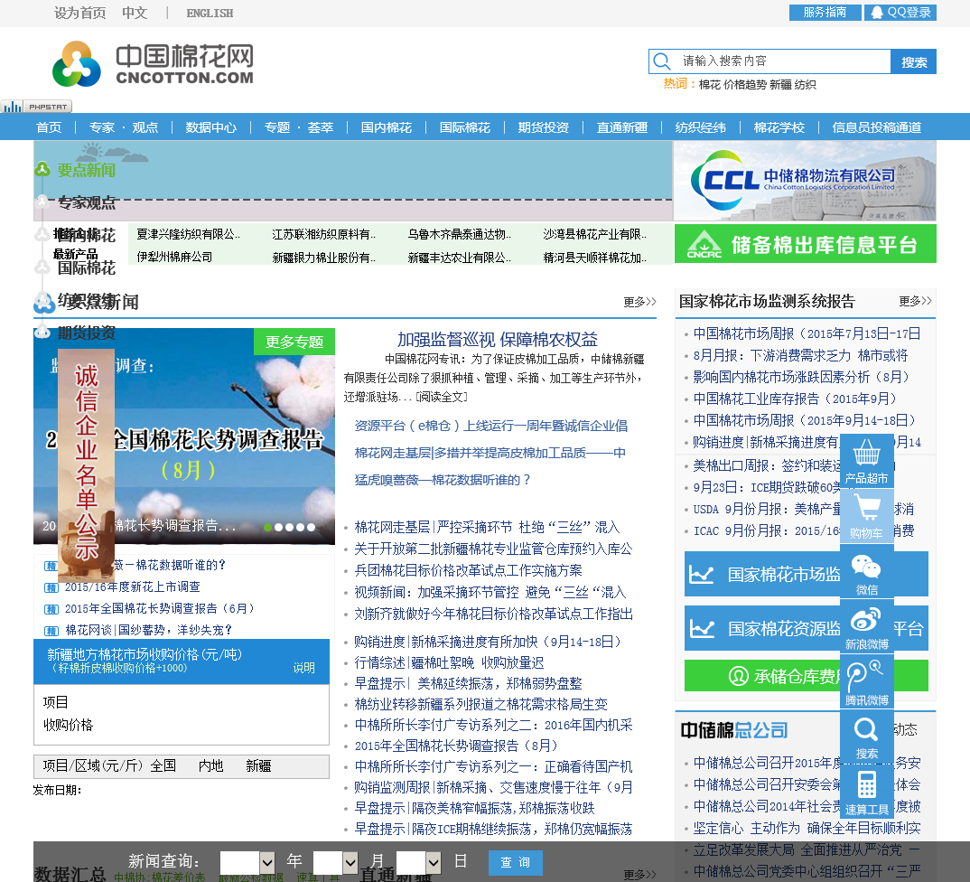Open 国内棉花 navigation item

[386, 127]
